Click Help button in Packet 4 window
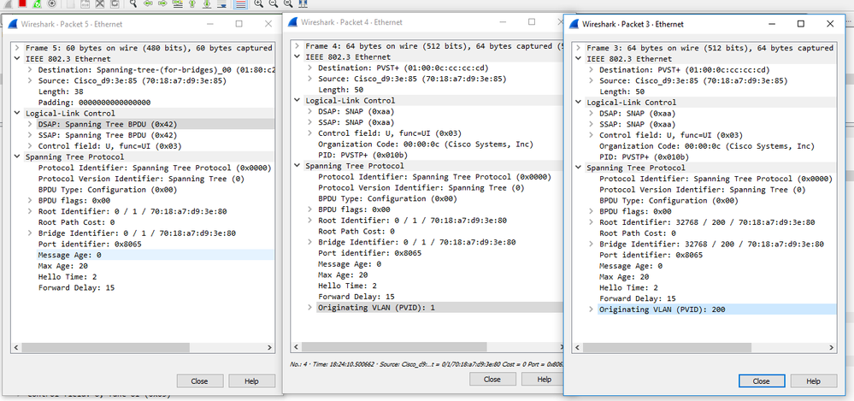This screenshot has height=401, width=854. tap(543, 380)
